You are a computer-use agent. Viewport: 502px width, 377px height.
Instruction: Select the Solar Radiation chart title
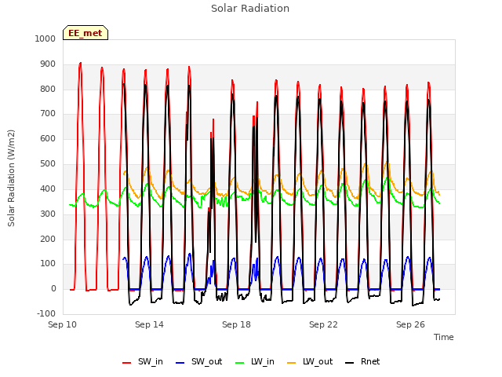[x=250, y=9]
